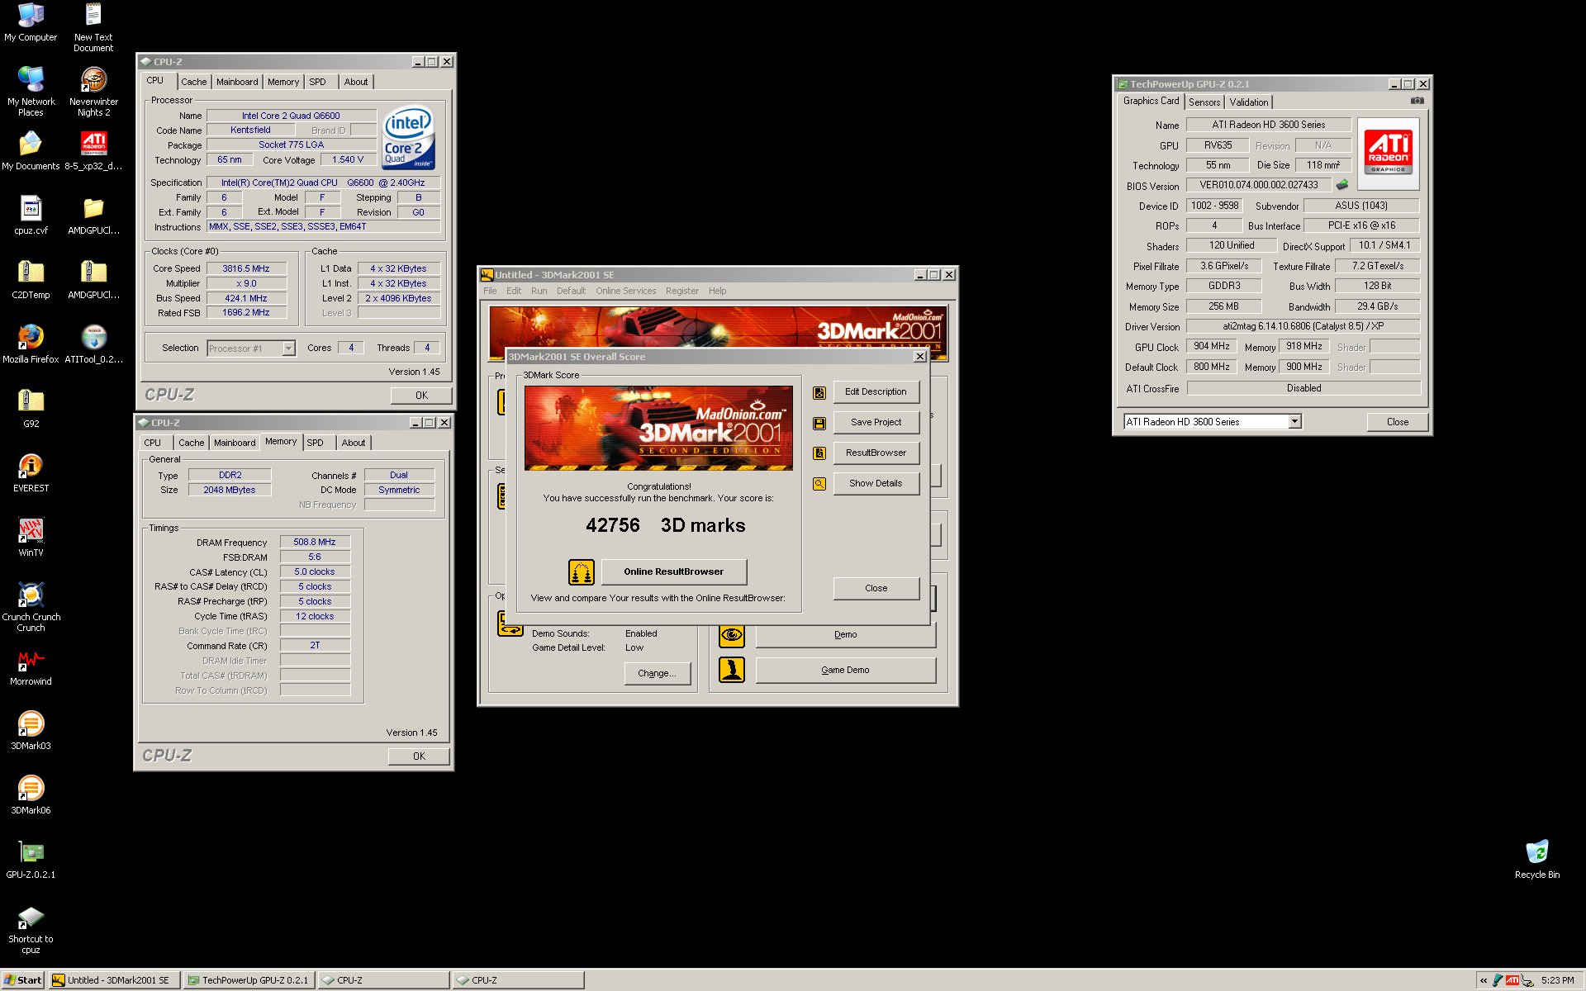
Task: Click Core Speed 3816.5 MHz value
Action: (246, 269)
